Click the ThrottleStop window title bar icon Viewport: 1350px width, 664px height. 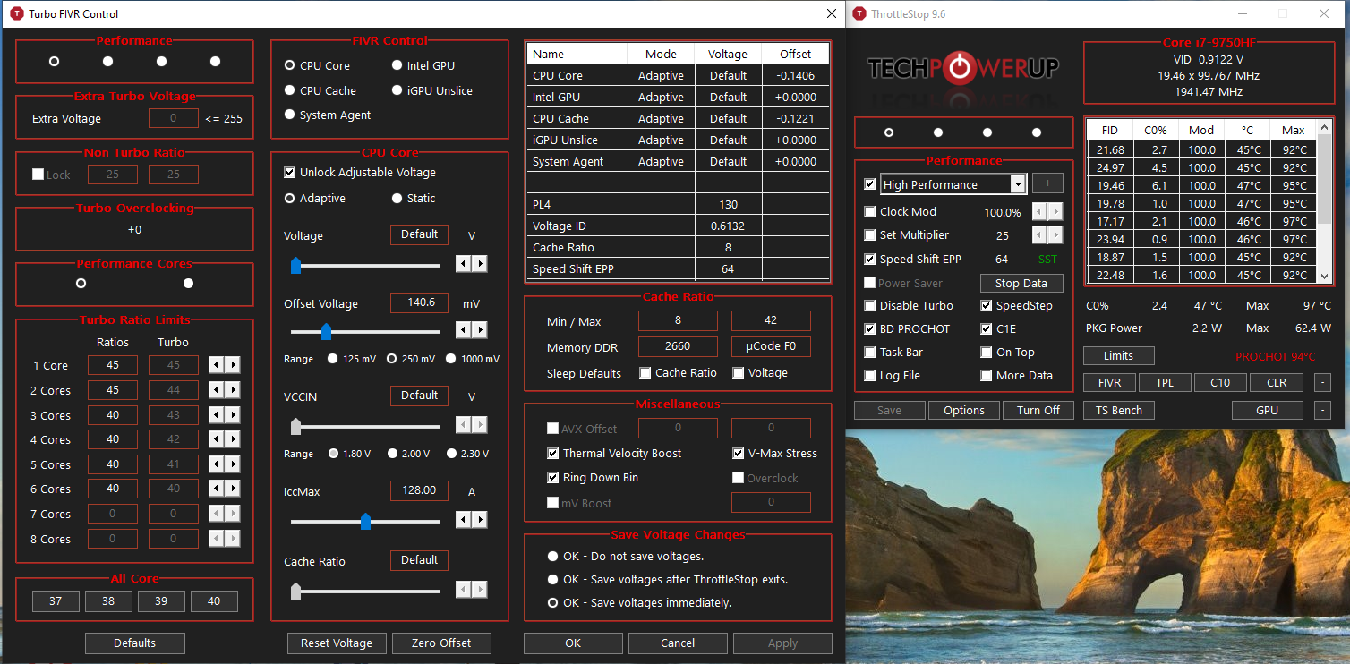859,13
